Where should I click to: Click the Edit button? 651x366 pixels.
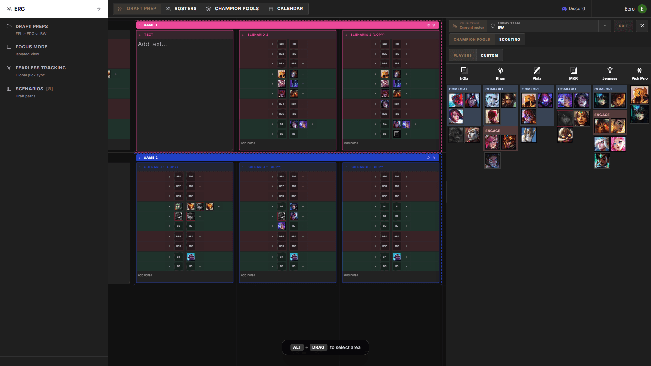623,26
